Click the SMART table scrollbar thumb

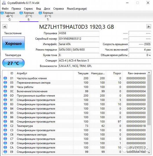[x=149, y=100]
